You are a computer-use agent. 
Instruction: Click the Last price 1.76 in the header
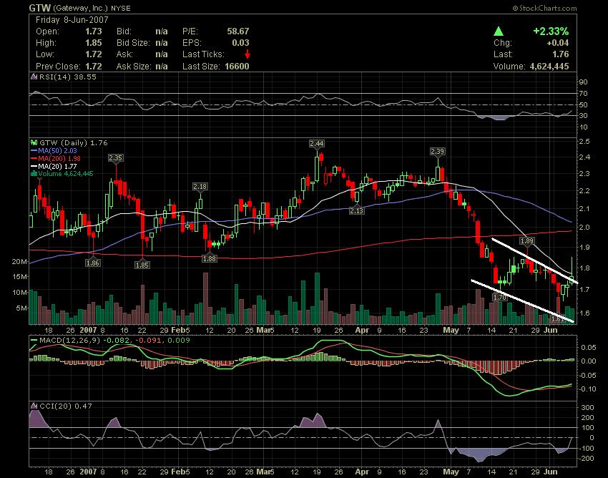pyautogui.click(x=561, y=54)
